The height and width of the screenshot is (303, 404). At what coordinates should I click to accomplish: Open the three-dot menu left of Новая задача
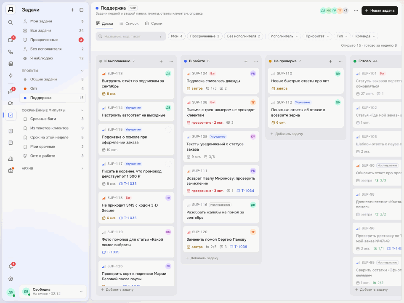(x=356, y=11)
